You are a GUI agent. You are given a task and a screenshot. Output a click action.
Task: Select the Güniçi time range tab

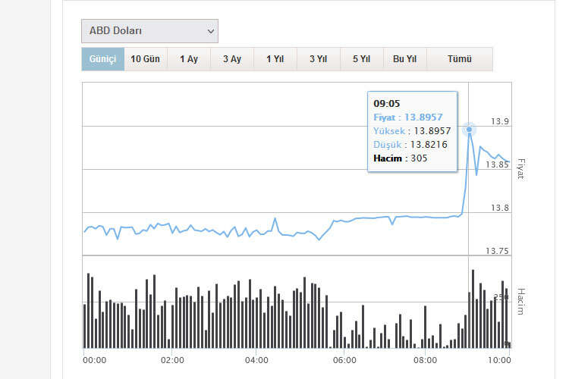click(102, 59)
